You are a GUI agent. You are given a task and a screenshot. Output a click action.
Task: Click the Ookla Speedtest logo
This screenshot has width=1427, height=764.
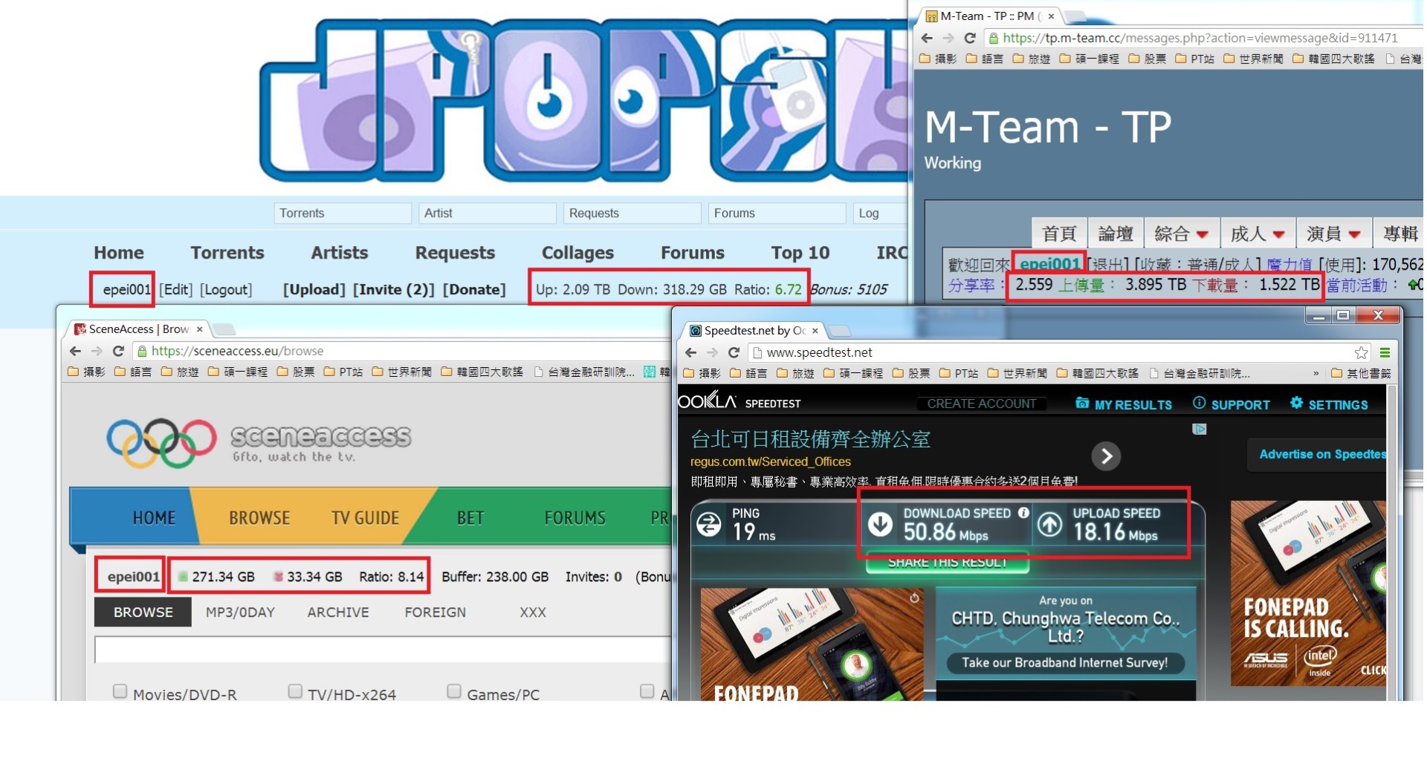click(740, 401)
